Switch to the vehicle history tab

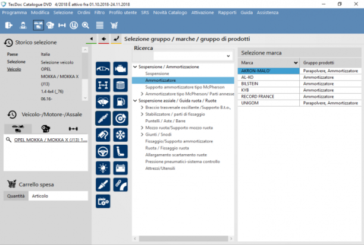click(18, 129)
